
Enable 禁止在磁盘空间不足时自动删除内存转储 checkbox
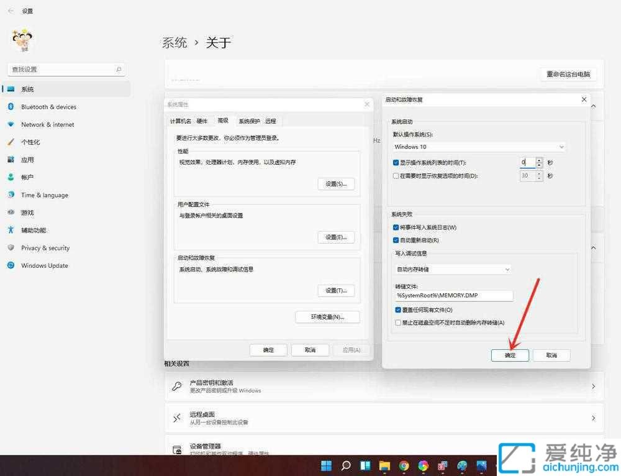tap(398, 323)
